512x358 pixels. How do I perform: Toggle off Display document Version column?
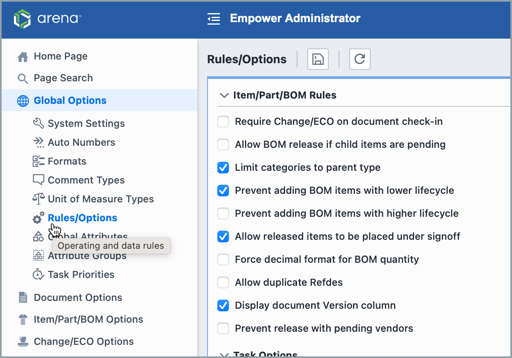(x=223, y=305)
